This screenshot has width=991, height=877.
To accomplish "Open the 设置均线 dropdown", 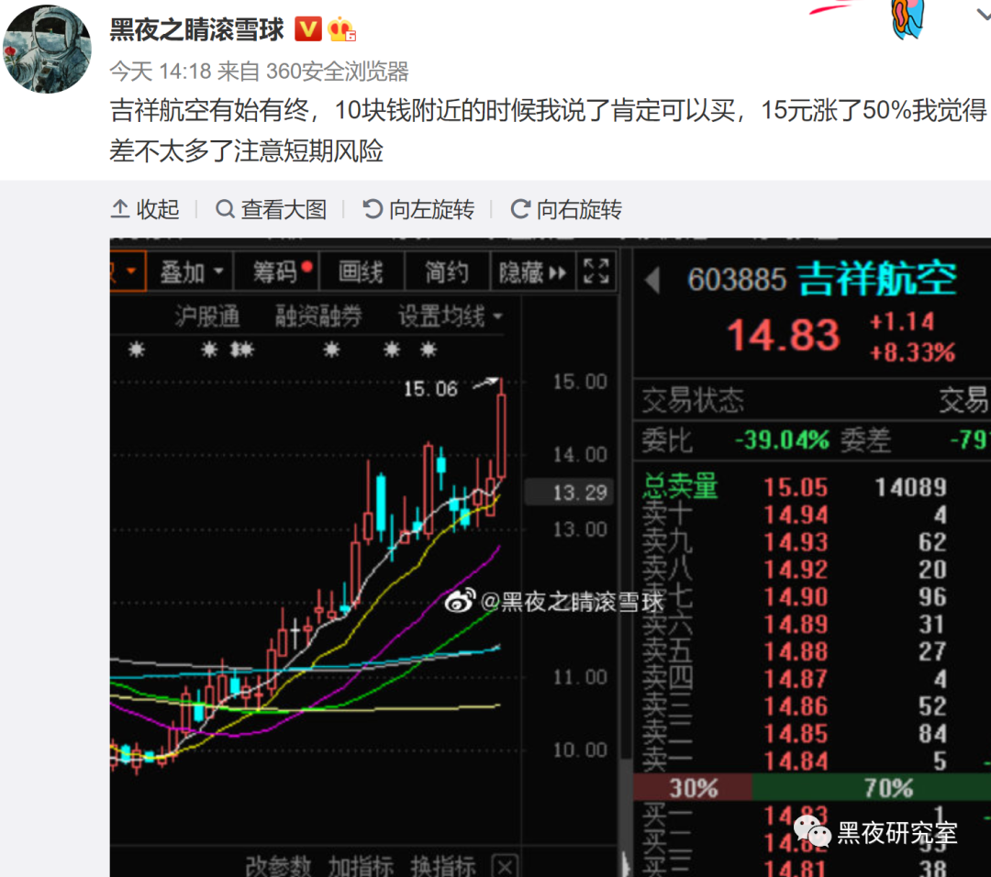I will 450,316.
